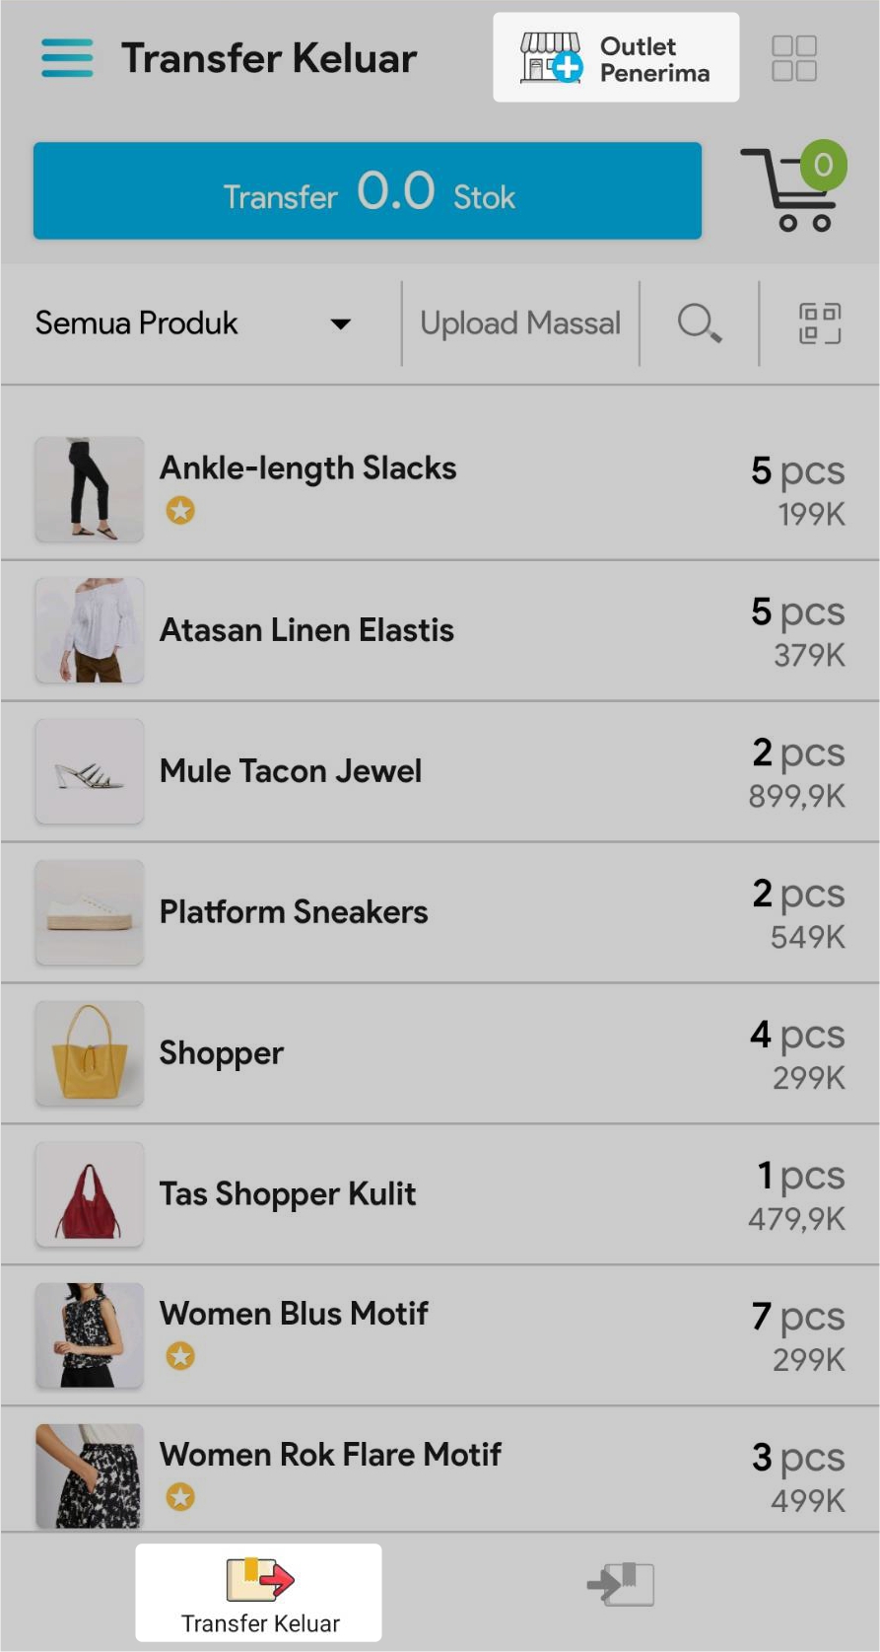Tap the Mule Tacon Jewel product image
880x1652 pixels.
point(90,771)
